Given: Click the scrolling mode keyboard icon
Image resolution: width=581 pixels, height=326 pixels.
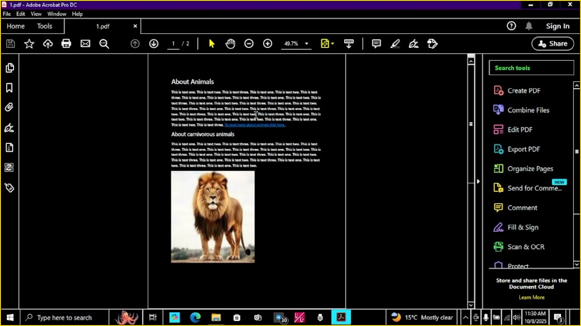Looking at the screenshot, I should coord(349,44).
